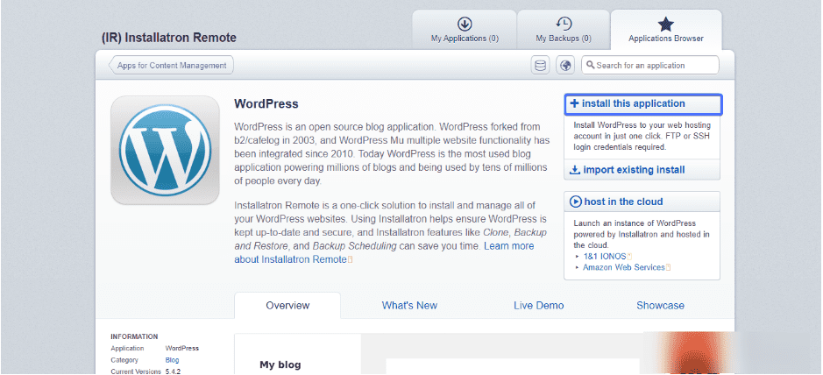This screenshot has width=823, height=375.
Task: Select the What's New tab
Action: point(409,305)
